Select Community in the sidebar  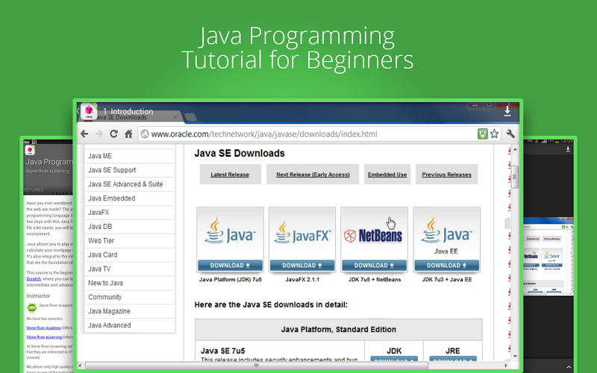[x=129, y=297]
